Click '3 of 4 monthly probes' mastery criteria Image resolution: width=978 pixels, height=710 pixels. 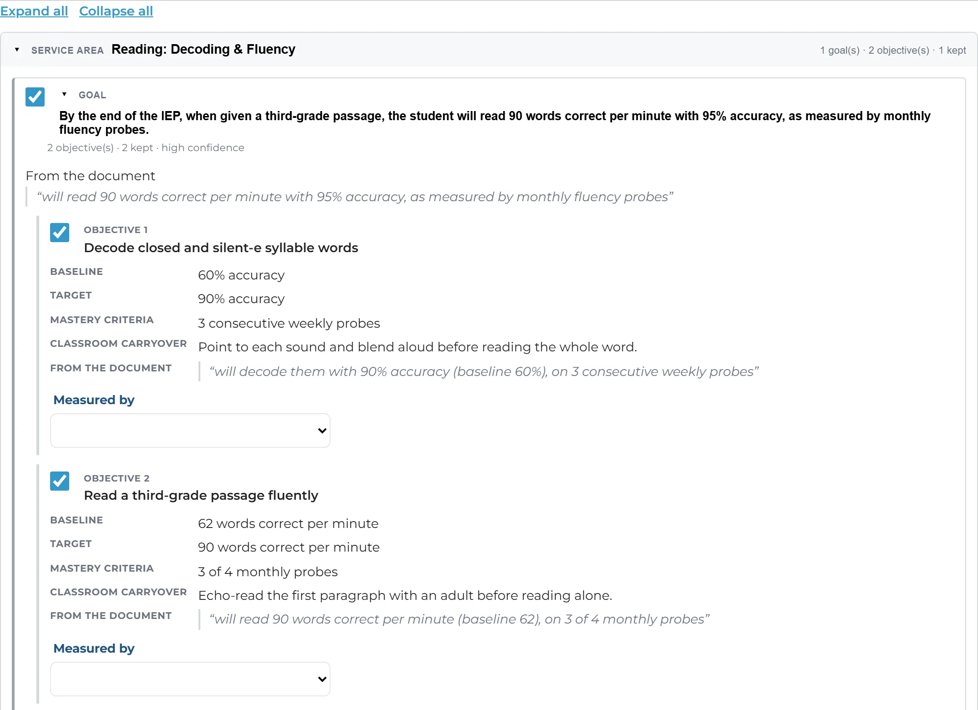(268, 572)
